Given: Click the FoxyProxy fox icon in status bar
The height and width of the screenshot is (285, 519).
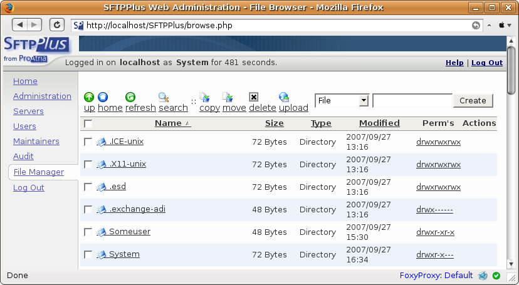Looking at the screenshot, I should [483, 276].
